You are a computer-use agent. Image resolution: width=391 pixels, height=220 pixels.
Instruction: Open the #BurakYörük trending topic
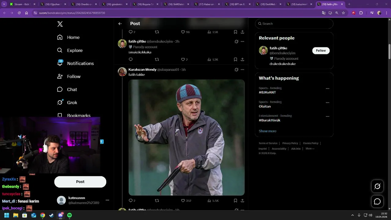269,120
